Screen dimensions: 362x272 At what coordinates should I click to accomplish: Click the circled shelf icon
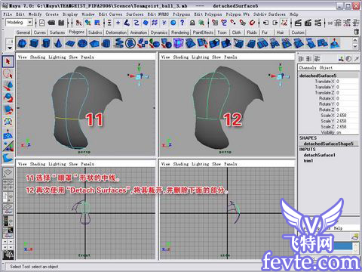click(130, 43)
